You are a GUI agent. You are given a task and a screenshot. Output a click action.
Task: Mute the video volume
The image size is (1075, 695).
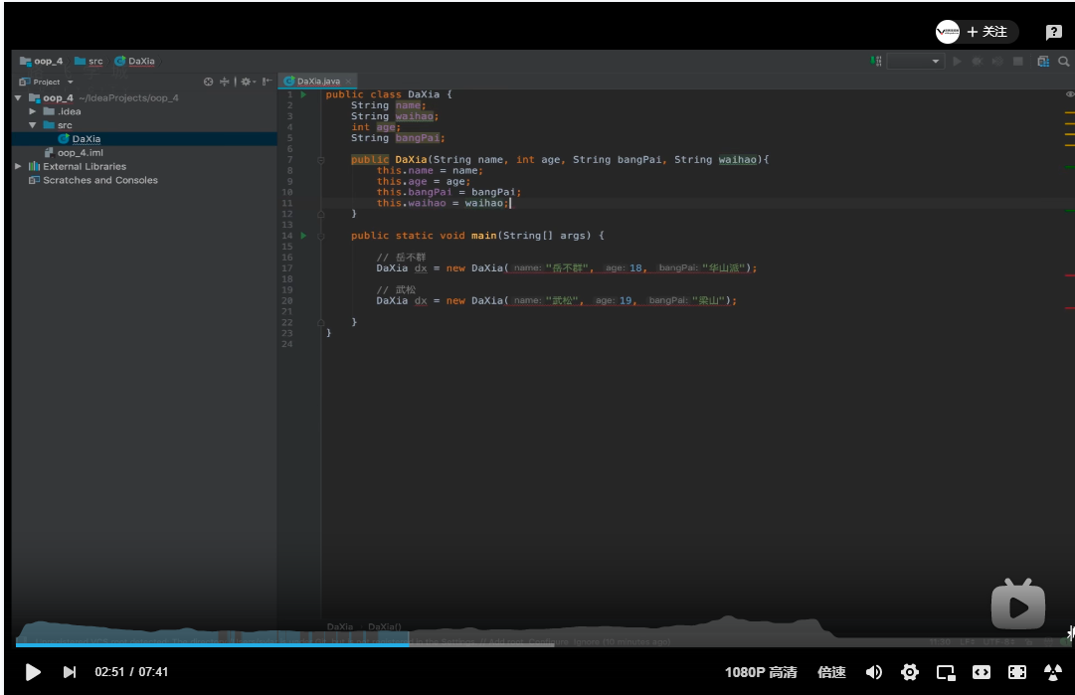tap(874, 672)
